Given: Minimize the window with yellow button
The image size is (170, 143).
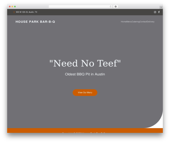Looking at the screenshot, I should pyautogui.click(x=12, y=7).
